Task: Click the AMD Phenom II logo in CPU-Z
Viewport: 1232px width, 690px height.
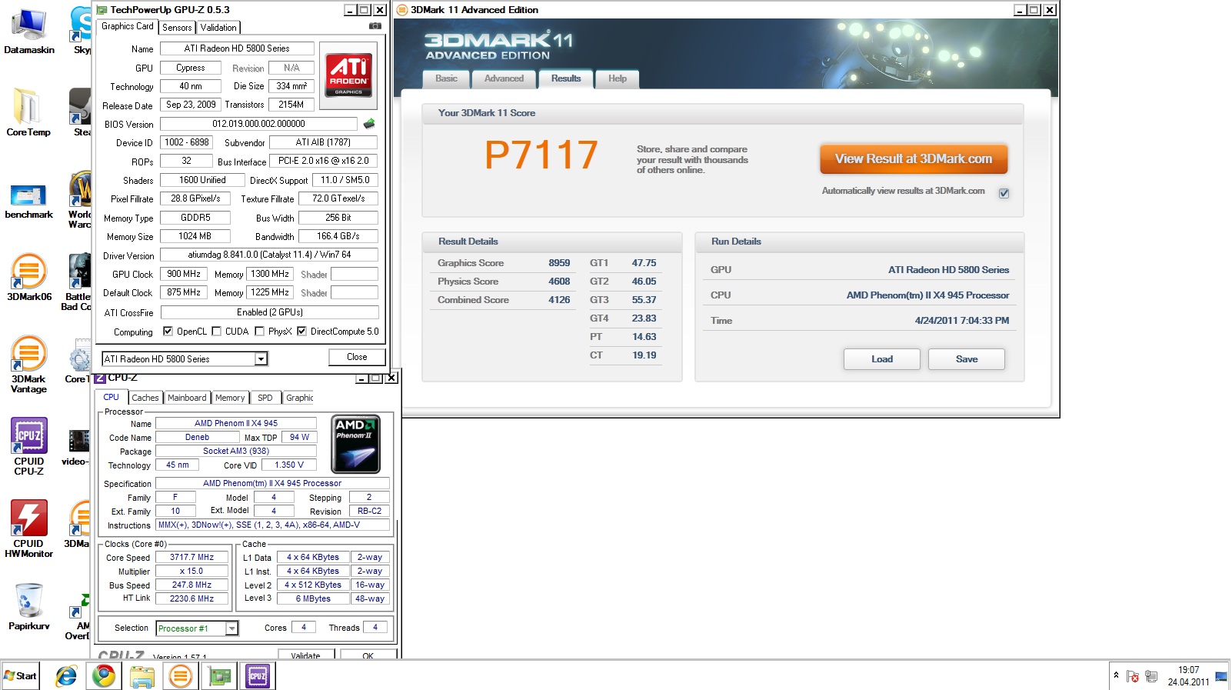Action: [x=355, y=445]
